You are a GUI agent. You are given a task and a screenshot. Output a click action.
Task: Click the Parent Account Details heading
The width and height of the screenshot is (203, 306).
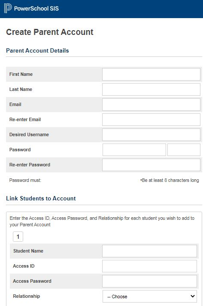tap(37, 50)
